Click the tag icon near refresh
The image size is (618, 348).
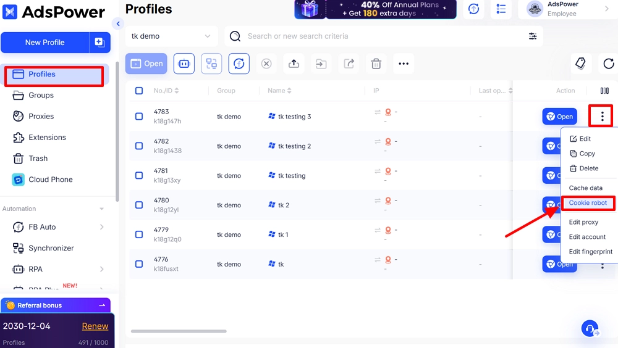(580, 64)
